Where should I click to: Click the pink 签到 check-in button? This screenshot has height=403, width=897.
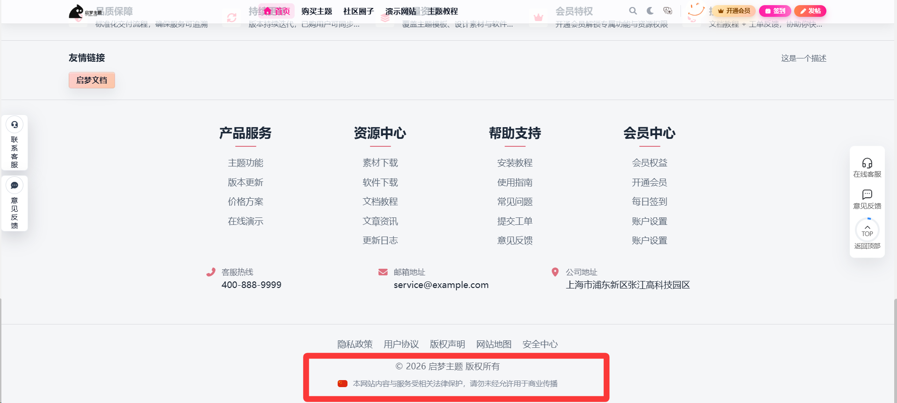tap(775, 11)
